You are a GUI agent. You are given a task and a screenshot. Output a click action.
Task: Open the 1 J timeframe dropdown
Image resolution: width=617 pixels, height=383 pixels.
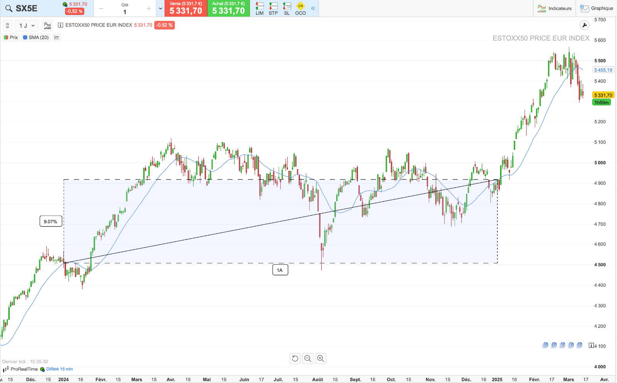pos(25,25)
